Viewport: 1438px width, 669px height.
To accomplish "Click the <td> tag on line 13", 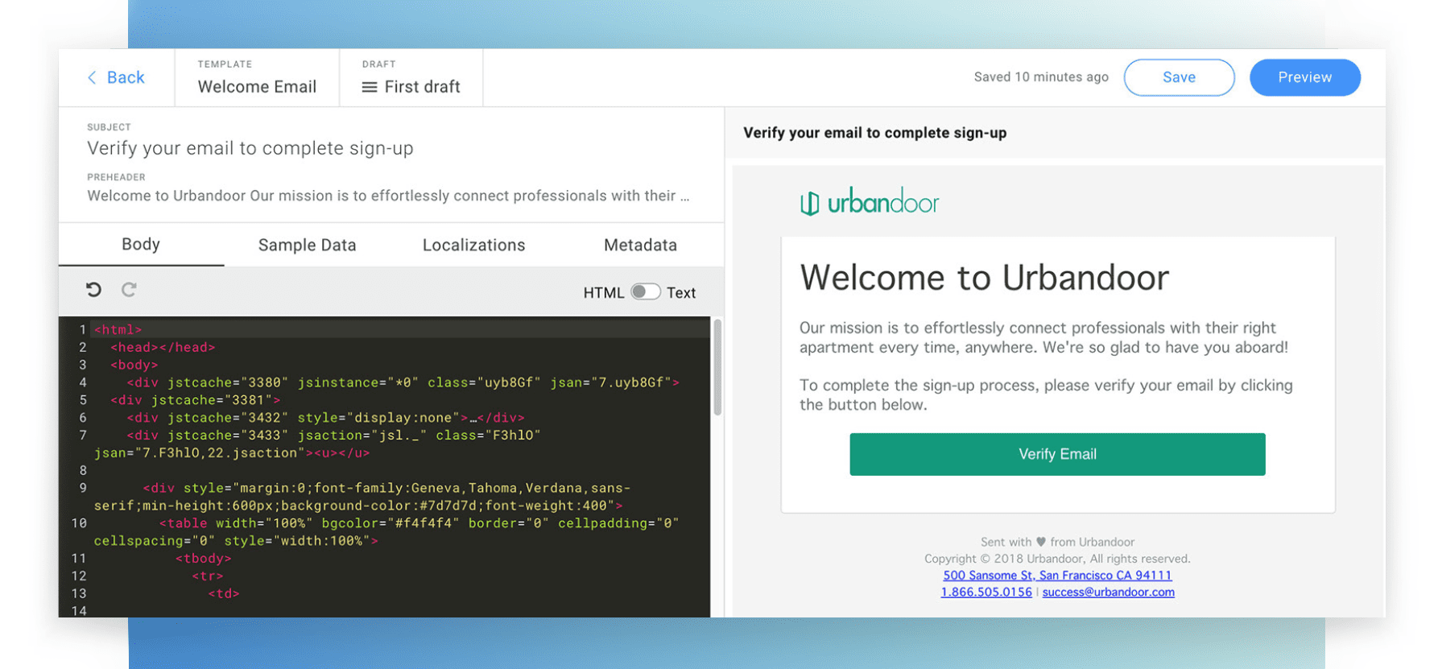I will pos(223,593).
